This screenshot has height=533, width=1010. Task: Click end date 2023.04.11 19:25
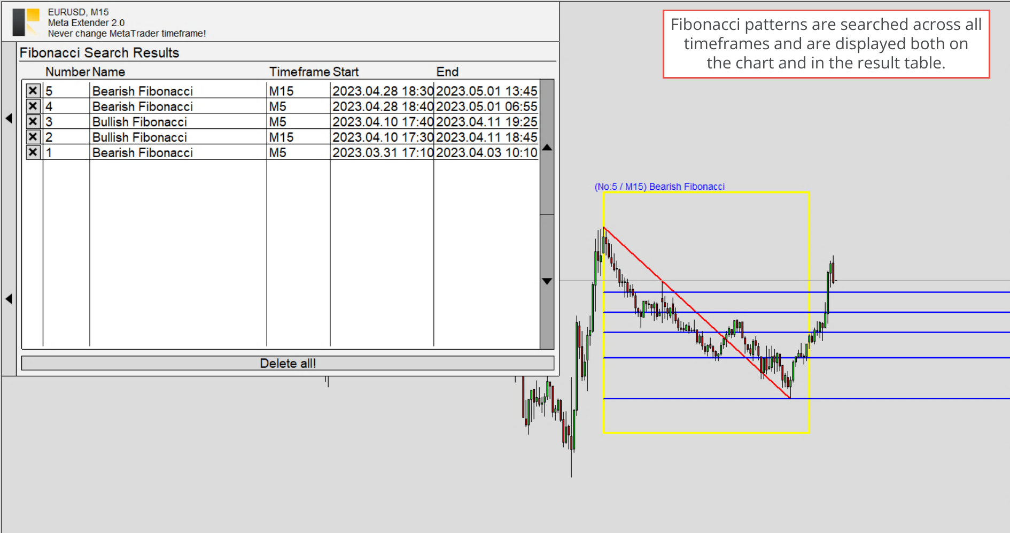pos(487,122)
